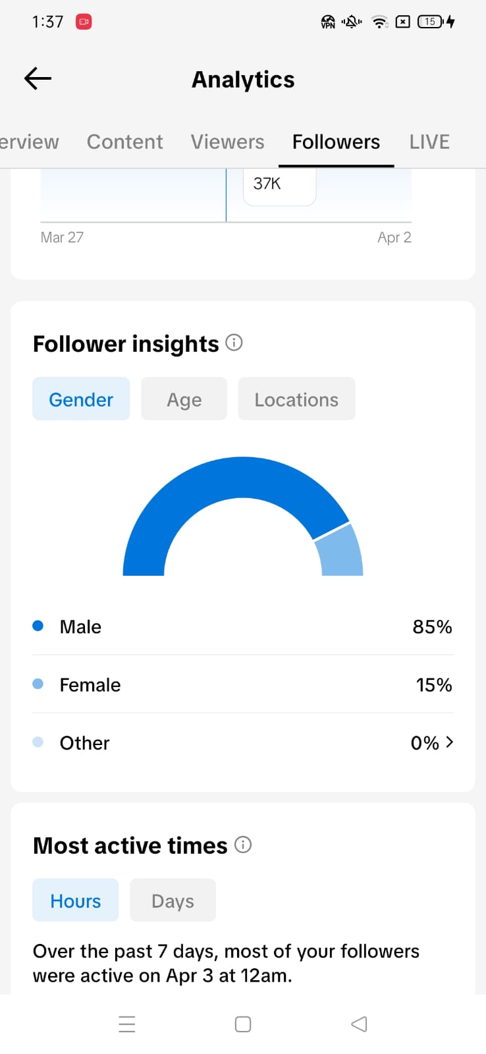Tap the 37K marker on follower chart

tap(279, 184)
